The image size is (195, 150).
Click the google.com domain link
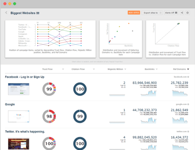181,104
